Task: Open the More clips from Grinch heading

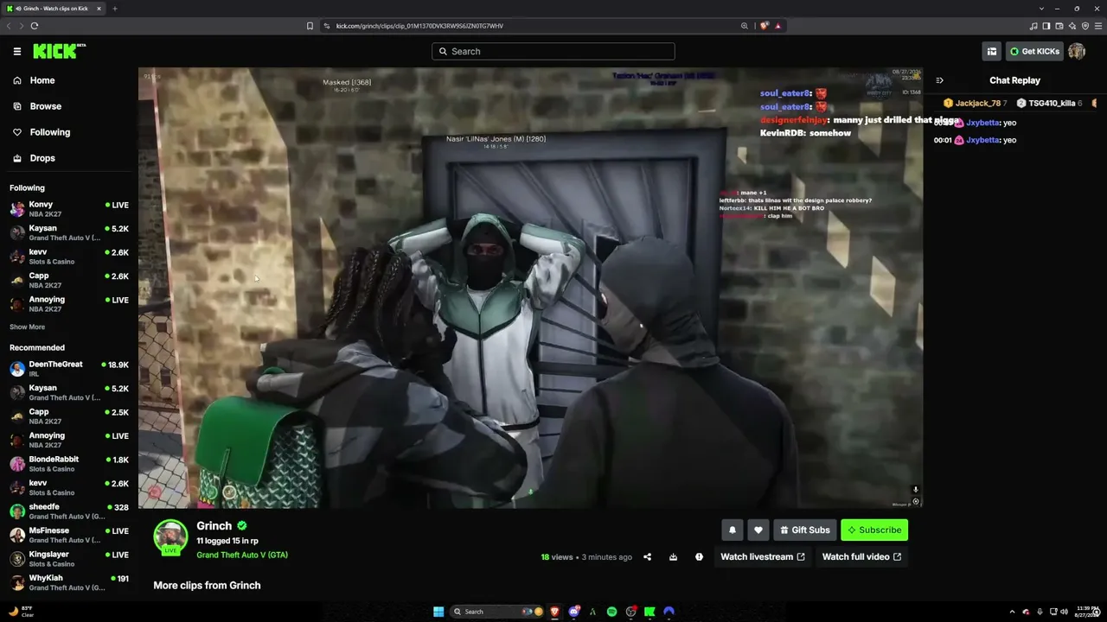Action: click(207, 586)
